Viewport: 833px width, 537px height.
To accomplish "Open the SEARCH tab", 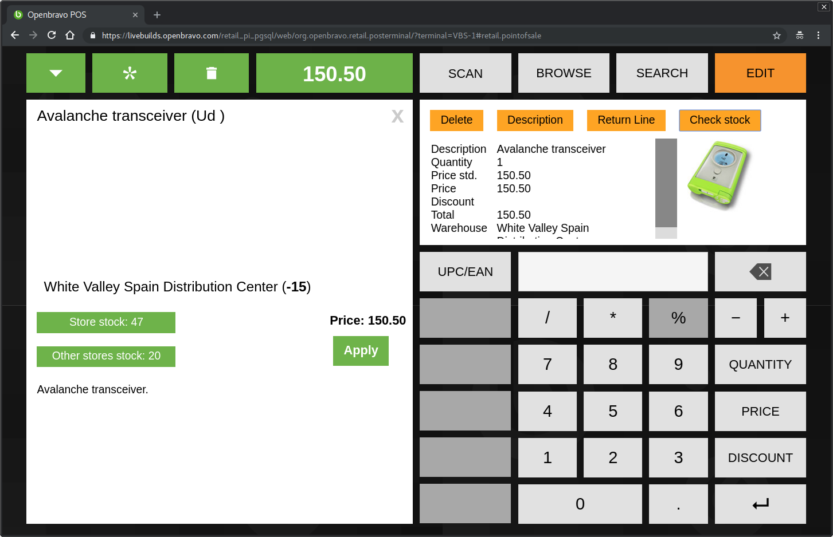I will pos(662,73).
